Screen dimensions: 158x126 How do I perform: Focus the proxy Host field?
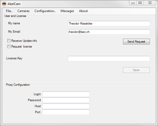click(66, 106)
